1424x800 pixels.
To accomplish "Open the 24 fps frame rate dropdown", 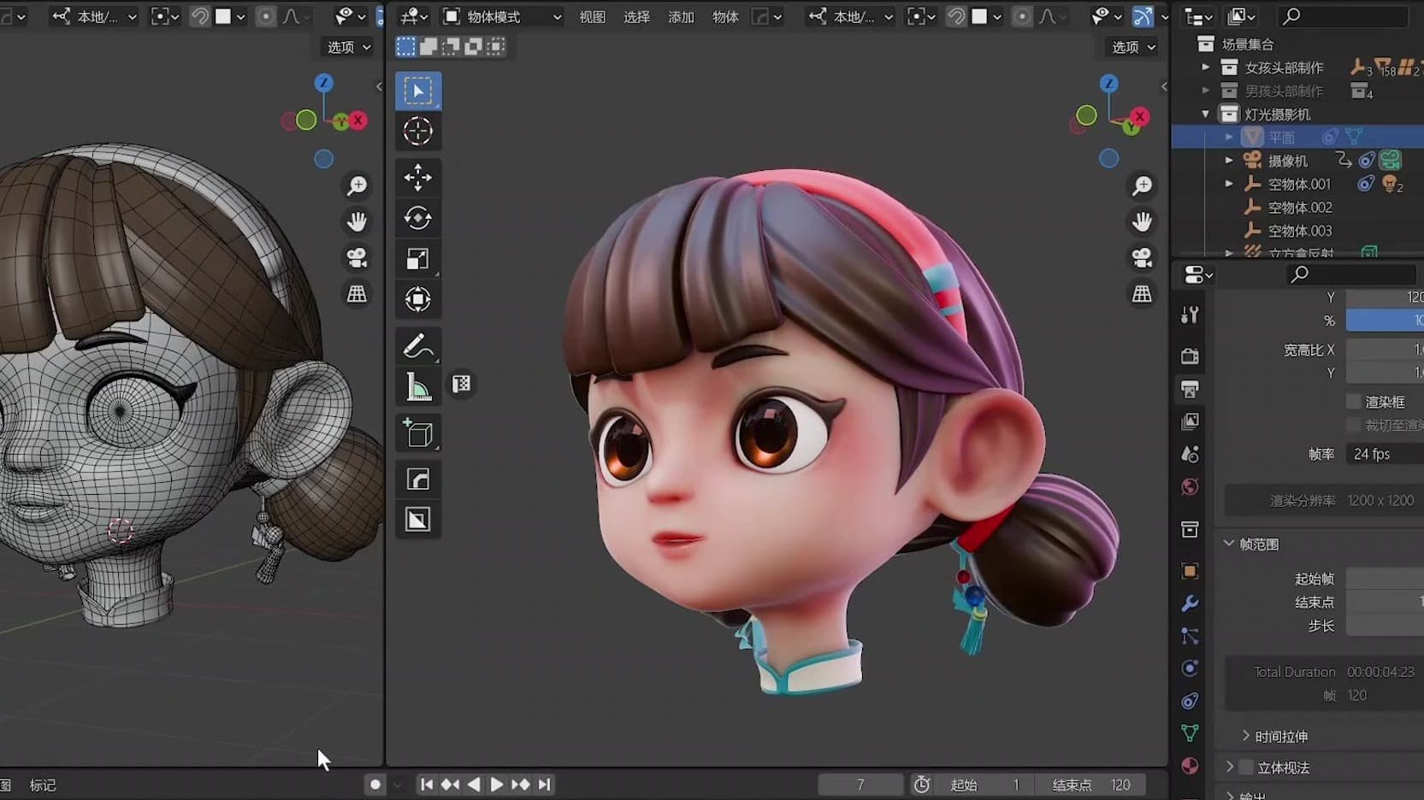I will pyautogui.click(x=1385, y=454).
